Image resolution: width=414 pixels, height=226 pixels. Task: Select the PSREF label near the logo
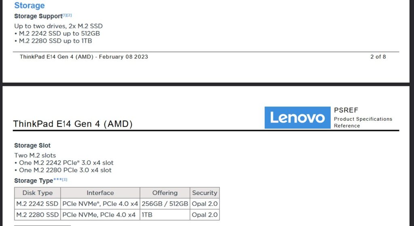[x=346, y=110]
